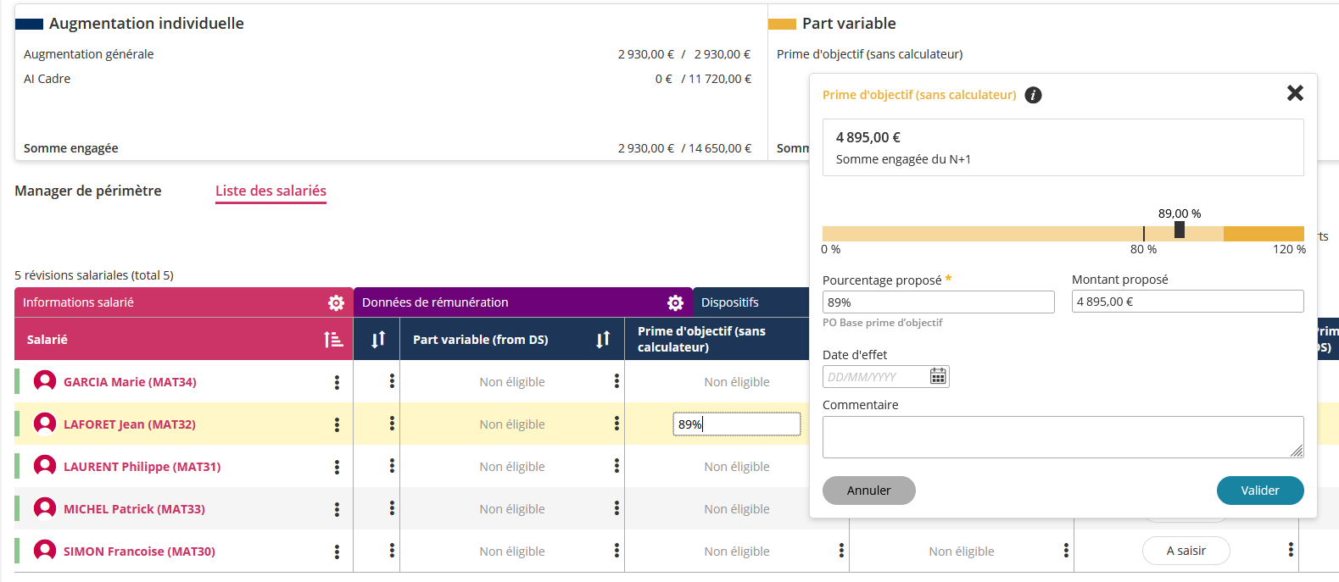The width and height of the screenshot is (1339, 582).
Task: Open settings gear in Données de rémunération header
Action: (675, 302)
